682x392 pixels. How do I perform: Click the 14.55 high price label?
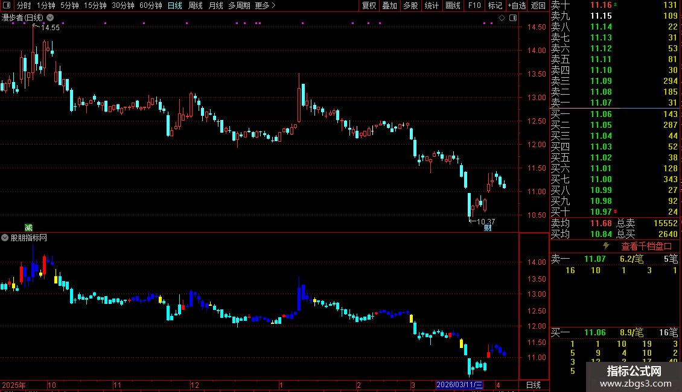pyautogui.click(x=51, y=27)
